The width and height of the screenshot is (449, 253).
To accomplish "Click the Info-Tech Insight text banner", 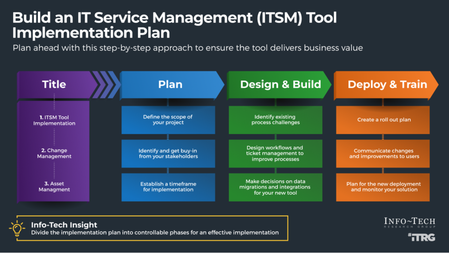I will 154,228.
